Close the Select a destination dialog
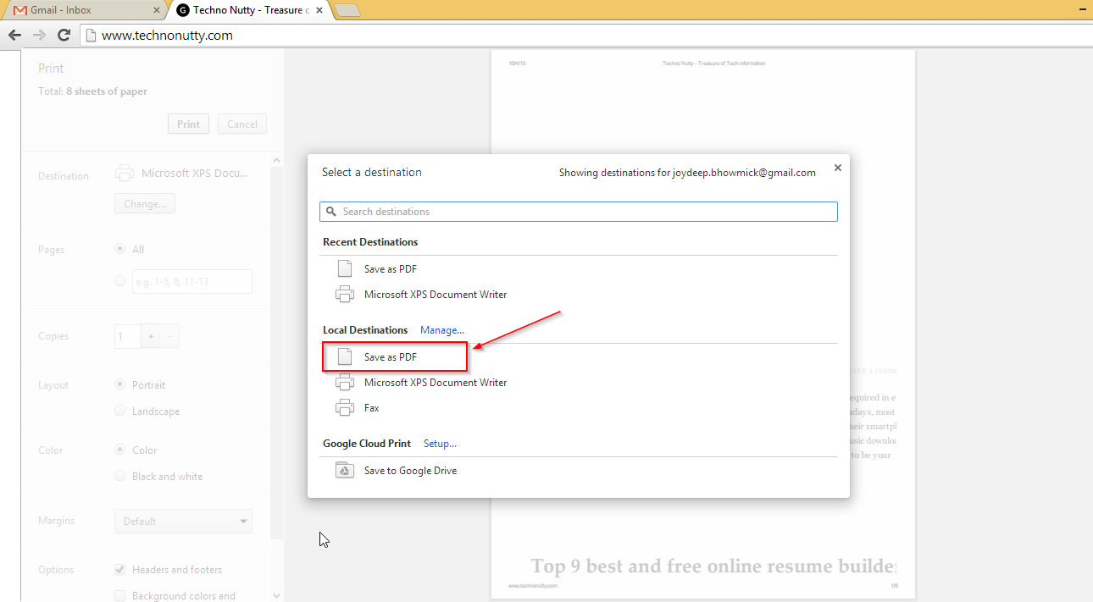 pyautogui.click(x=838, y=168)
